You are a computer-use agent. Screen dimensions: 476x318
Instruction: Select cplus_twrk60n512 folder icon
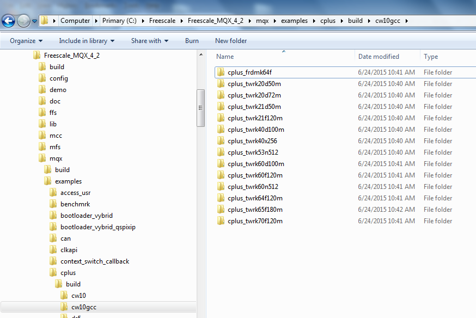coord(221,187)
